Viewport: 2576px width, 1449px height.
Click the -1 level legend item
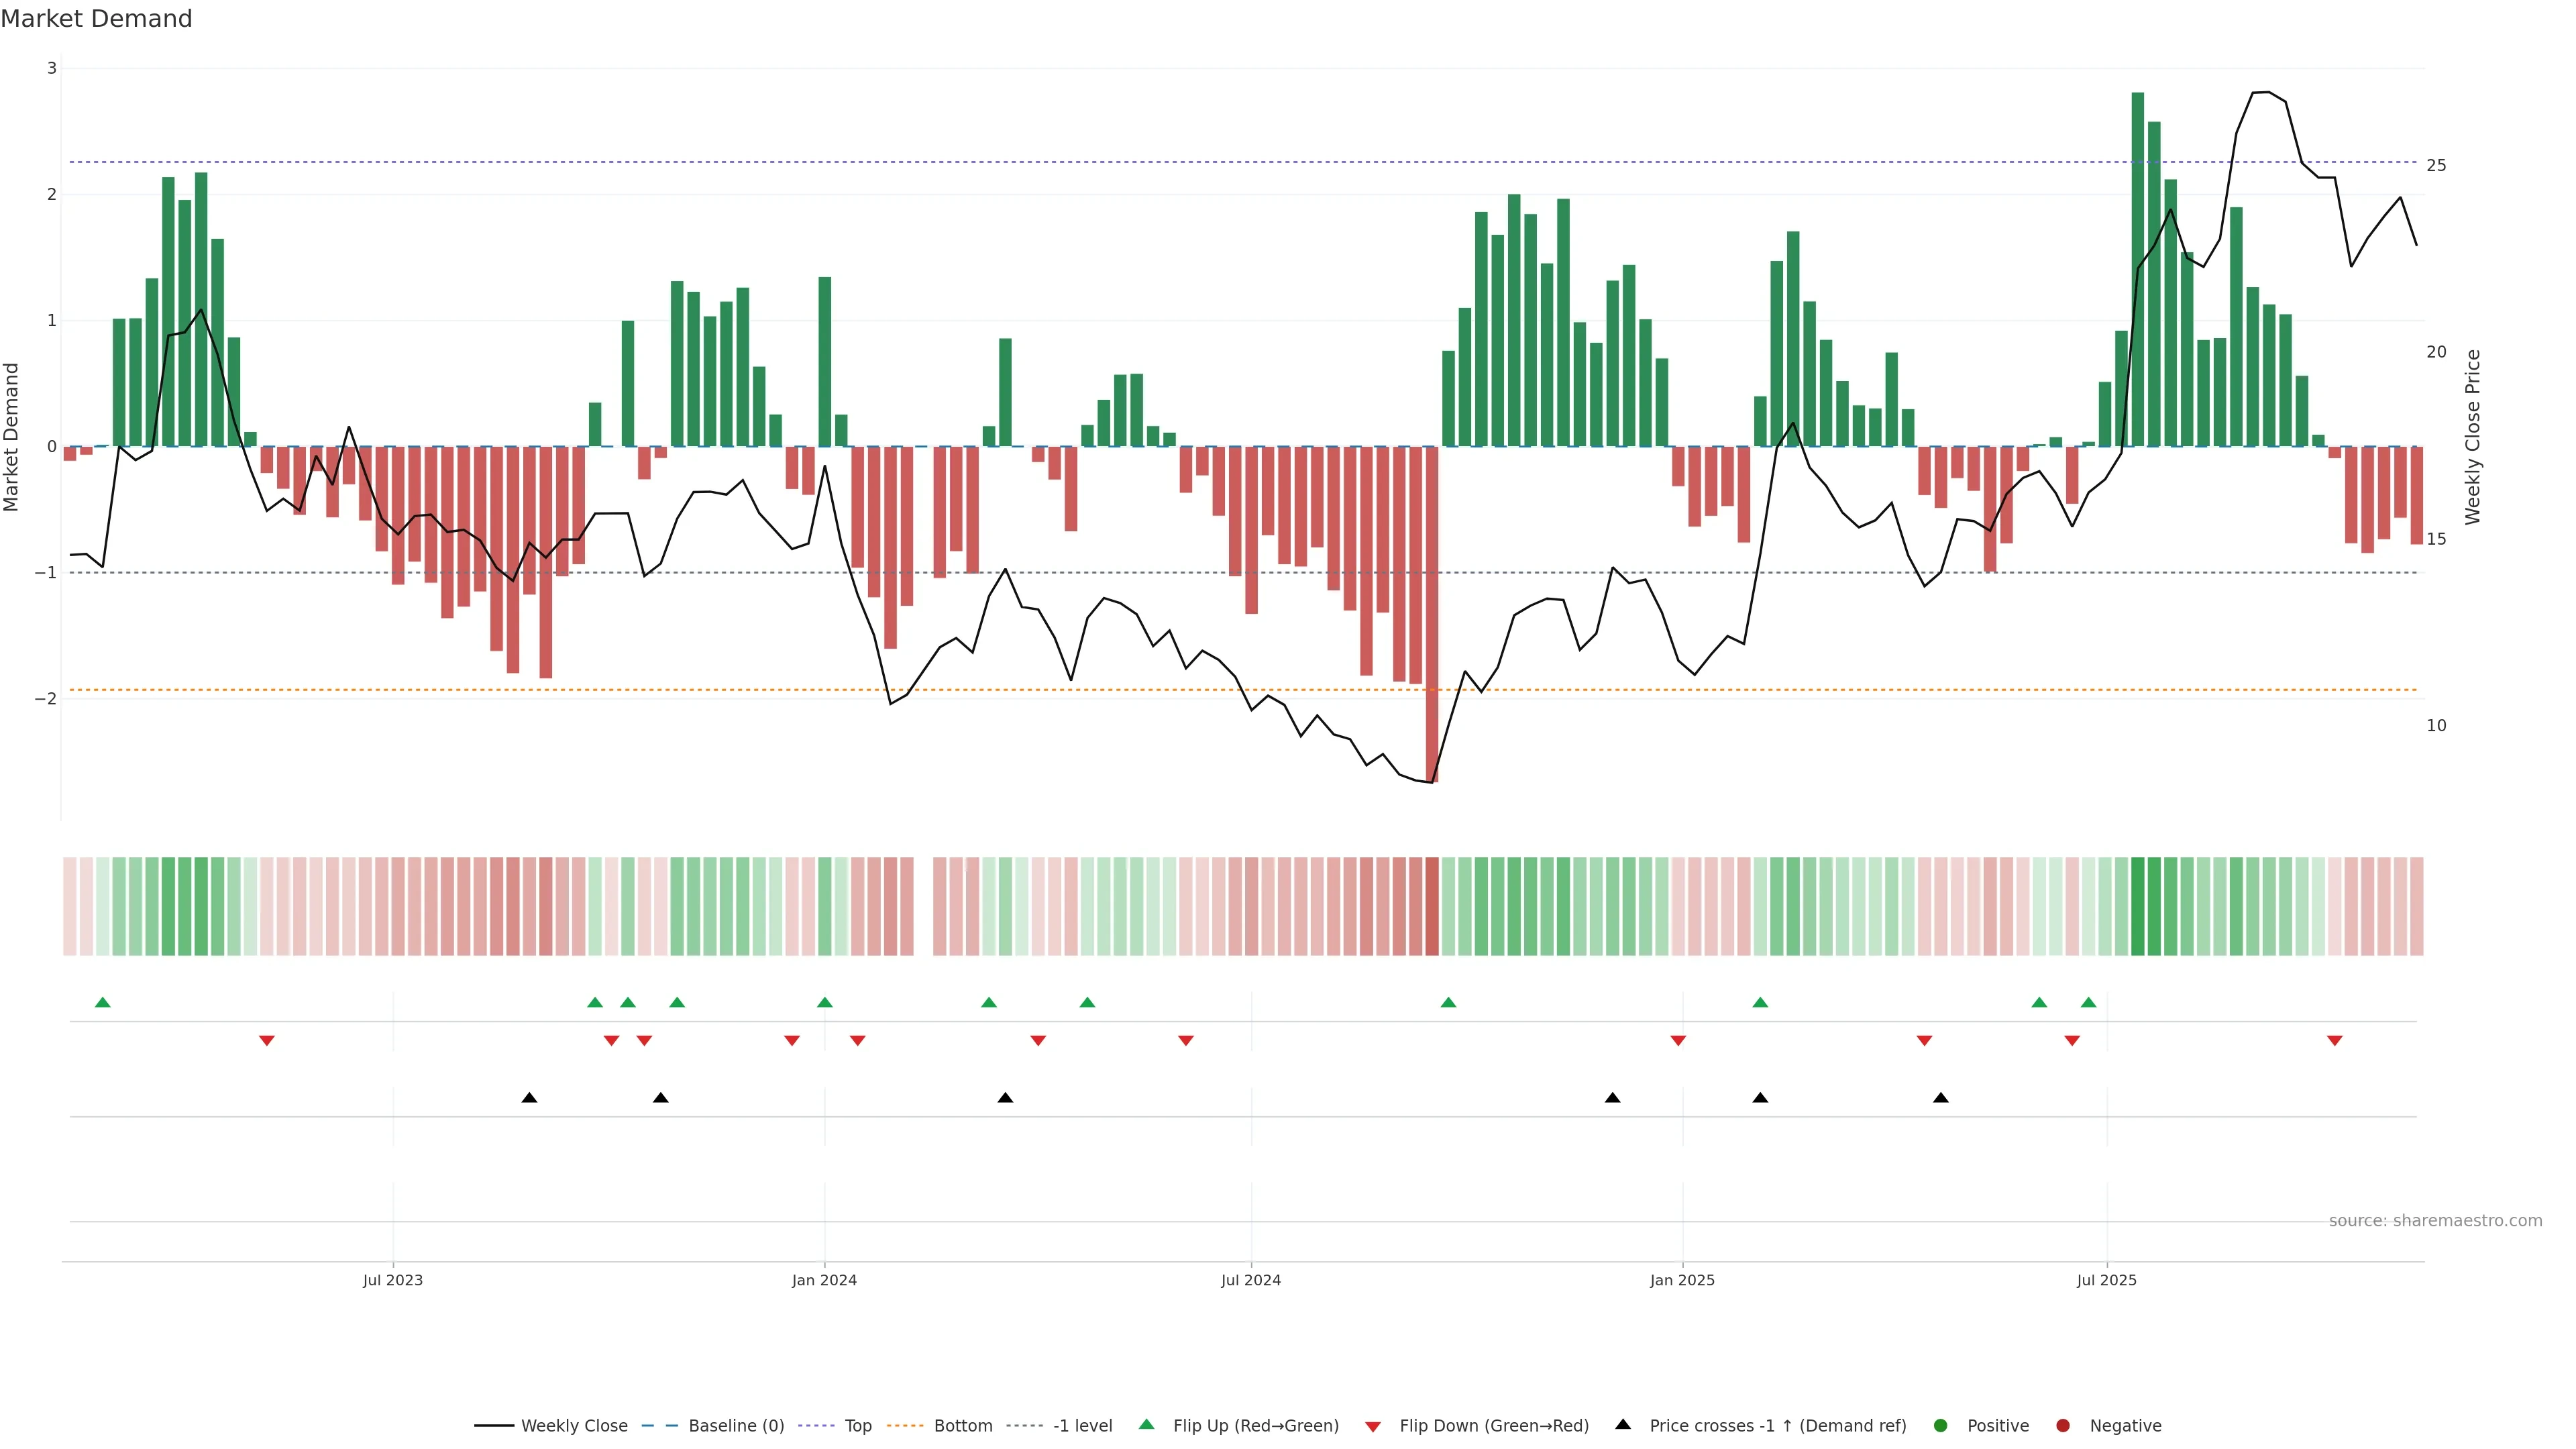pyautogui.click(x=1082, y=1426)
